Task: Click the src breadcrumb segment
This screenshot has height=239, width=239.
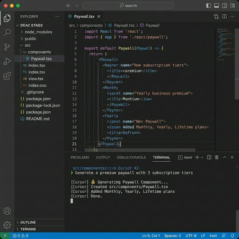Action: point(72,25)
